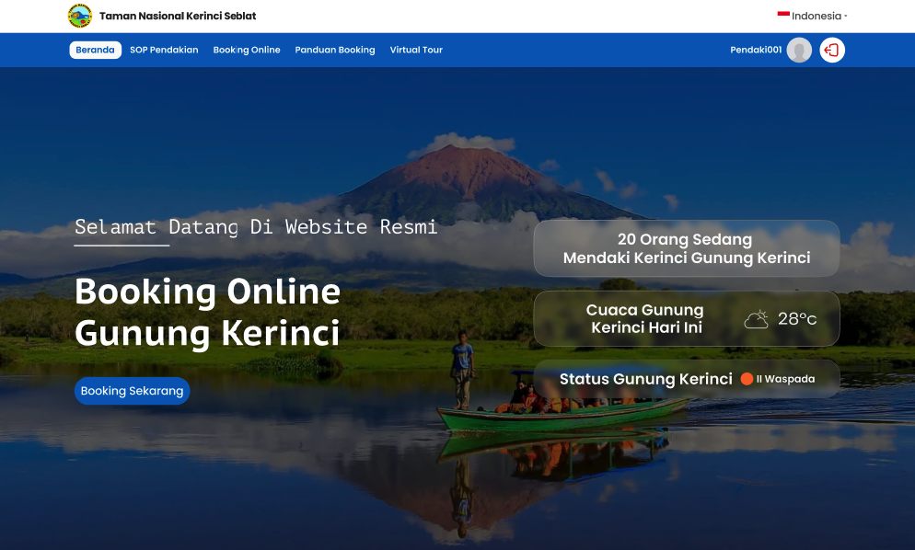Image resolution: width=915 pixels, height=550 pixels.
Task: Click the underline accent below Selamat Datang
Action: (121, 245)
